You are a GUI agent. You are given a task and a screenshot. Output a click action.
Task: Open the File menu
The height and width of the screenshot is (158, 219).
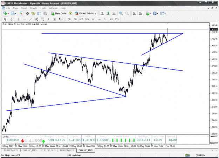(x=8, y=8)
